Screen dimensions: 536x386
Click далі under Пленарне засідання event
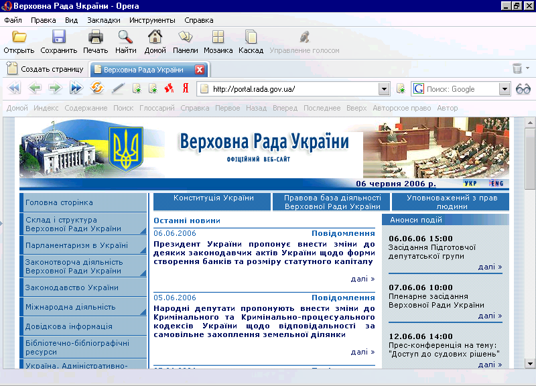click(x=490, y=316)
